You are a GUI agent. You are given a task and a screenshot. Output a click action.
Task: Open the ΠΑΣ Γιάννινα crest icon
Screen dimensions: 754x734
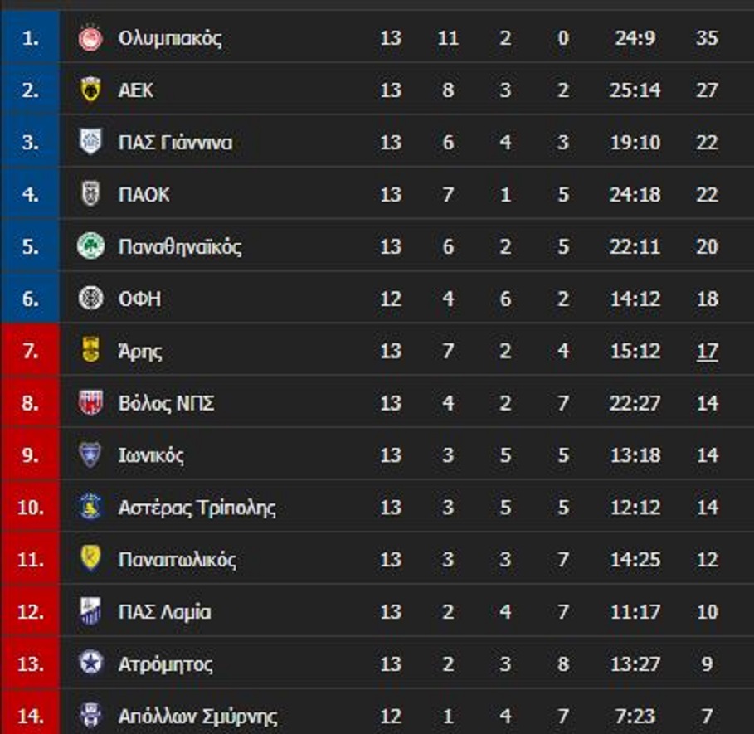tap(90, 142)
